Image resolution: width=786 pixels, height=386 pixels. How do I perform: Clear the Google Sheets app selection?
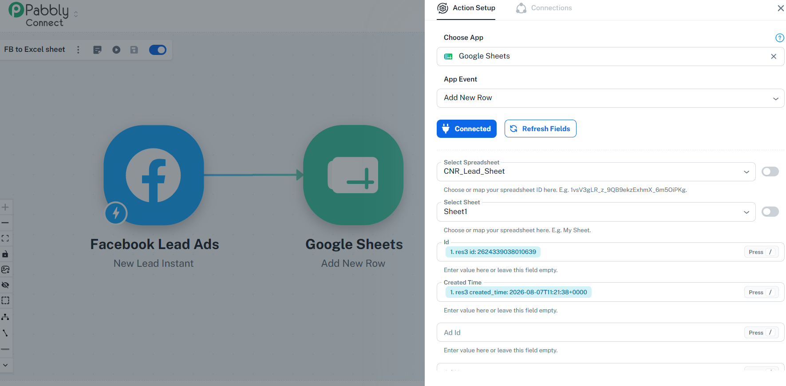[774, 56]
